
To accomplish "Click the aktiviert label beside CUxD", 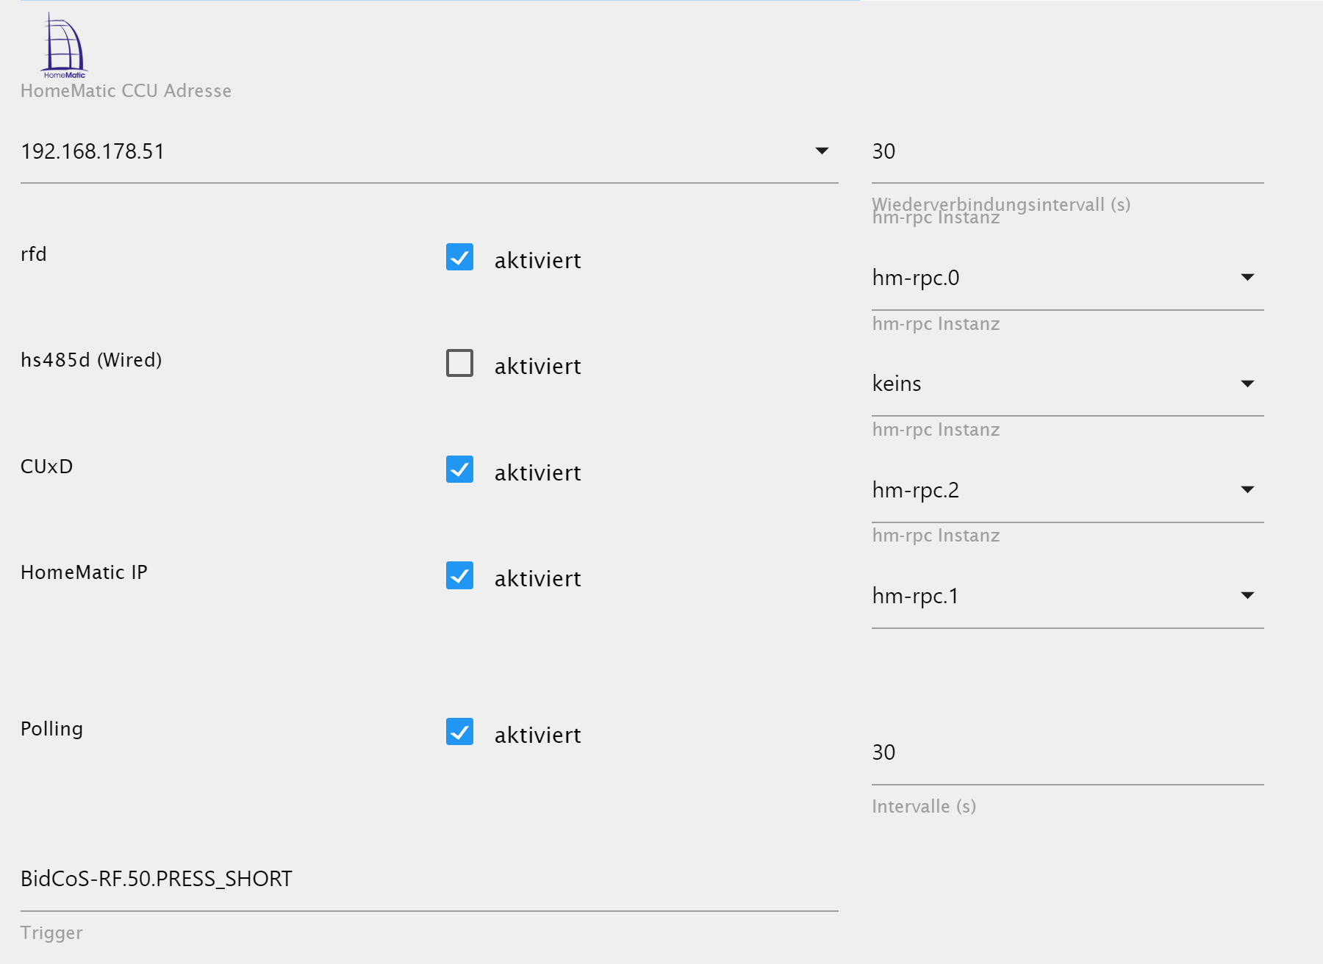I will point(537,473).
